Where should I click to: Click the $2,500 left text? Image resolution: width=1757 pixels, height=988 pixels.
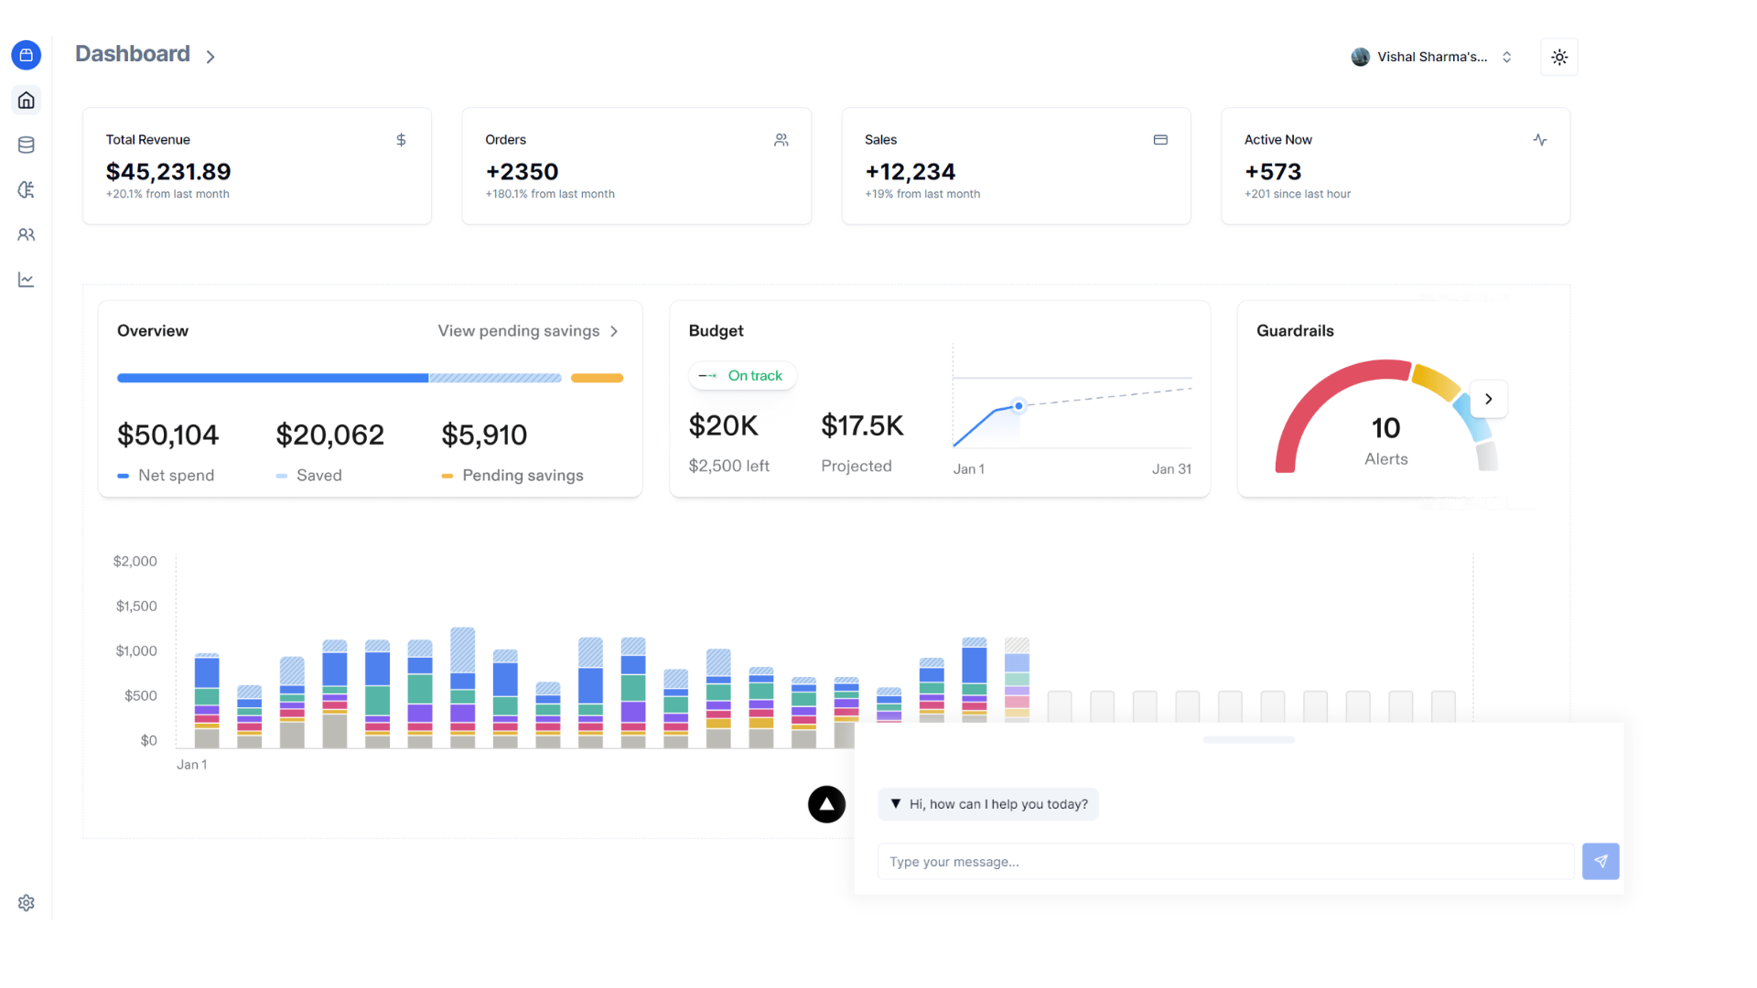click(729, 466)
